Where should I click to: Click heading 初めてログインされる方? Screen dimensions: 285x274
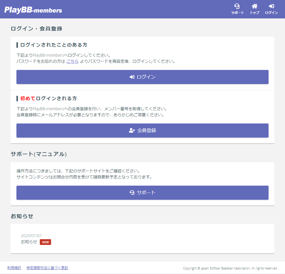pyautogui.click(x=48, y=98)
